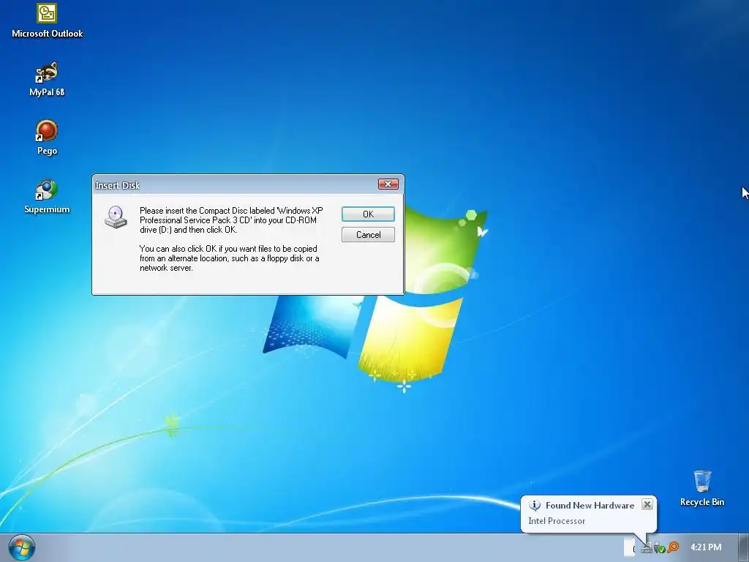749x562 pixels.
Task: Click the 4:21 PM taskbar clock
Action: coord(706,547)
